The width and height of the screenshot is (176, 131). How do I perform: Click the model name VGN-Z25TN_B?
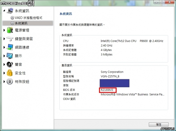click(x=110, y=77)
